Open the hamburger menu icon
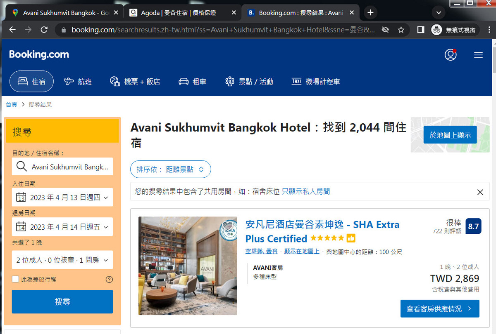 478,55
